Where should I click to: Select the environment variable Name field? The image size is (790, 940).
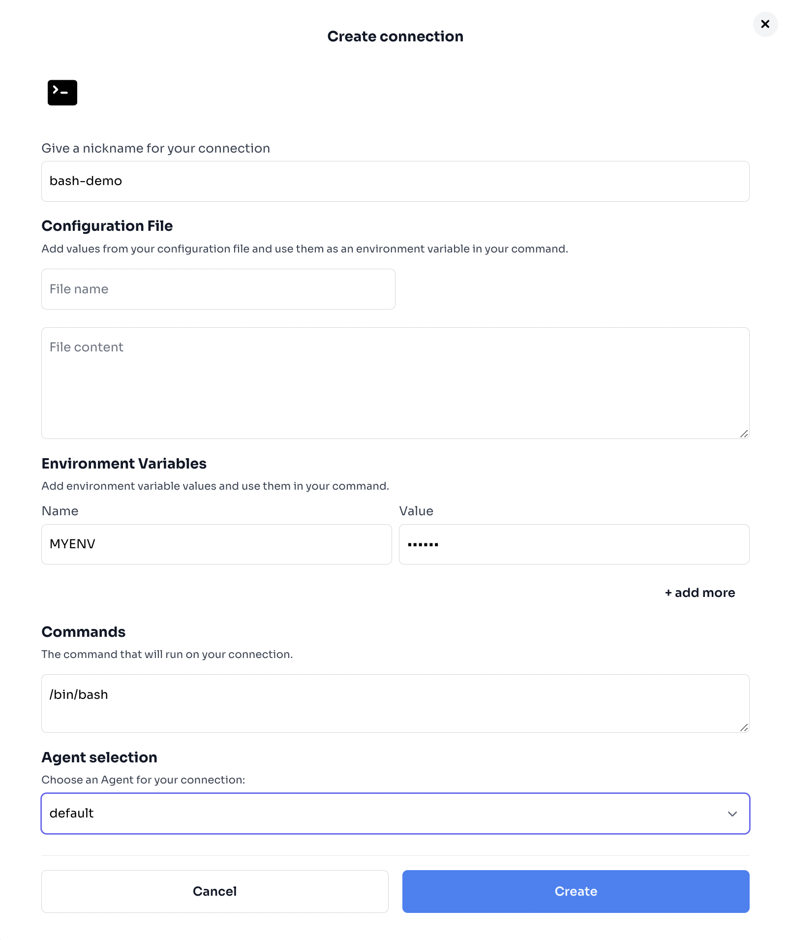pos(216,544)
